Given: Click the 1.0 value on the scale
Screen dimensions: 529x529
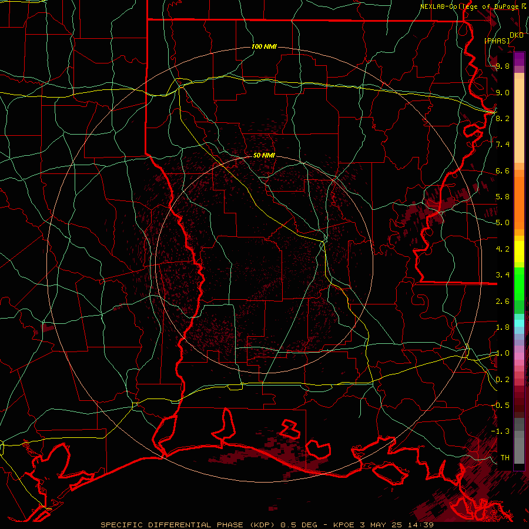Looking at the screenshot, I should click(x=503, y=353).
